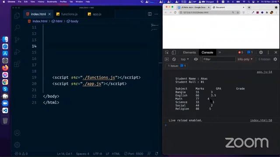Go back in the Chrome window
Viewport: 280px width, 157px height.
click(165, 13)
